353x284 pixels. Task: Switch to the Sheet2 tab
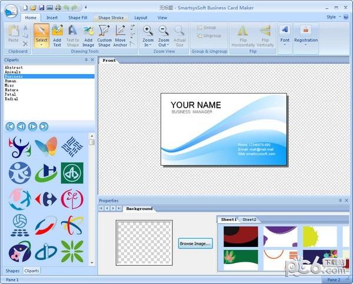pyautogui.click(x=249, y=219)
